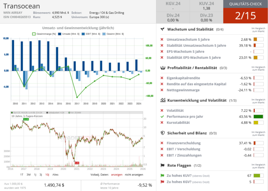Viewport: 268px width, 191px height.
Task: Click the chart icon beside Kursentwicklung und Volatilität
Action: click(x=162, y=100)
